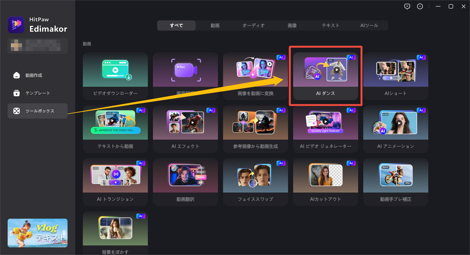The height and width of the screenshot is (255, 470).
Task: Open AI ビデオ ジェネレーター tool
Action: pos(326,129)
